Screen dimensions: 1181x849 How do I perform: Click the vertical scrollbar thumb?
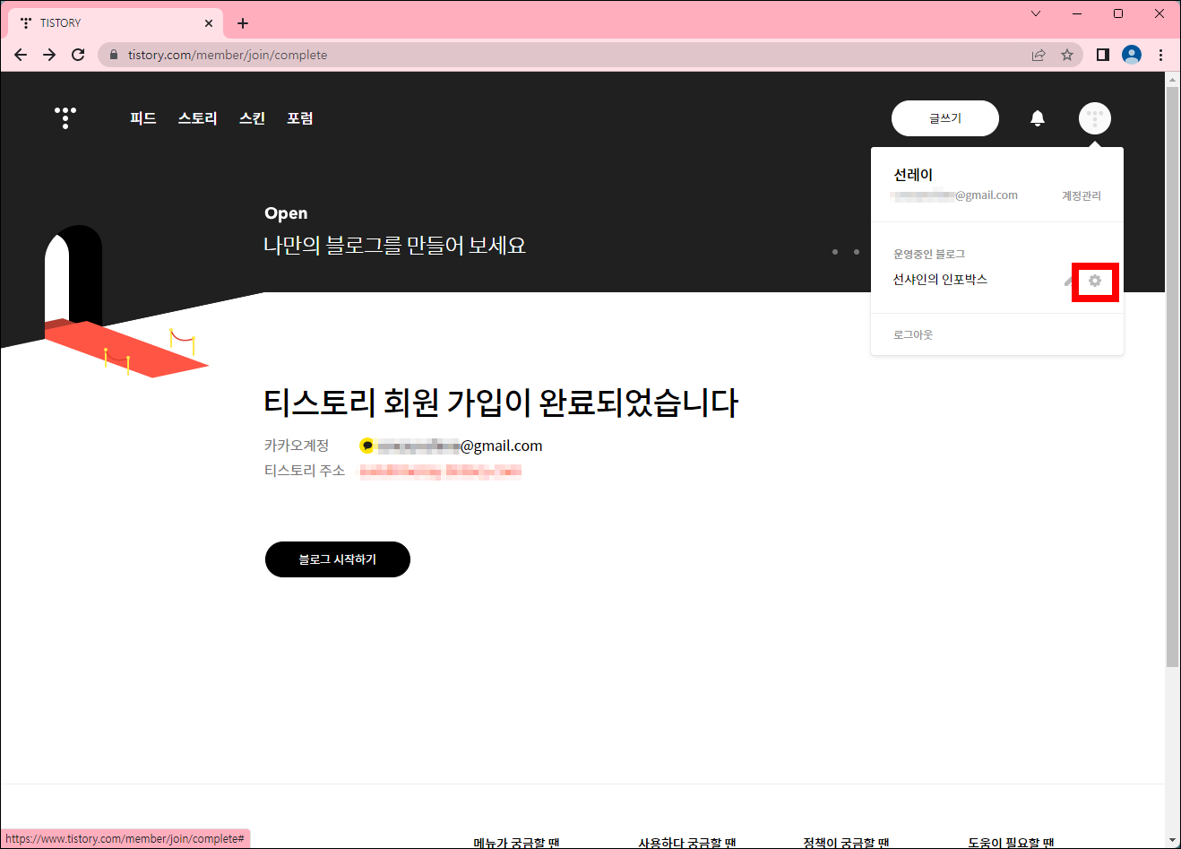click(1172, 377)
